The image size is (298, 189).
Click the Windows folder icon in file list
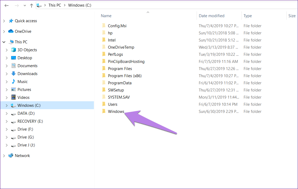coord(104,111)
